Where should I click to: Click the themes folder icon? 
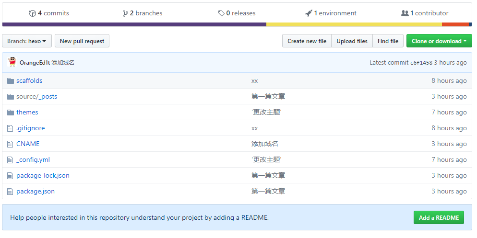11,113
